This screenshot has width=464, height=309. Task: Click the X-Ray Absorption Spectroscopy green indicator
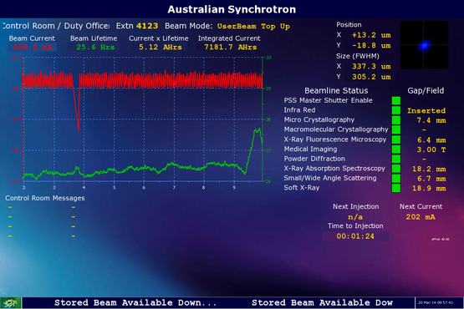coord(396,169)
